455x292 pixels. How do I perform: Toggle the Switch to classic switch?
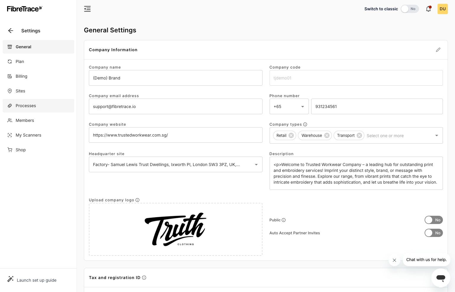tap(410, 9)
